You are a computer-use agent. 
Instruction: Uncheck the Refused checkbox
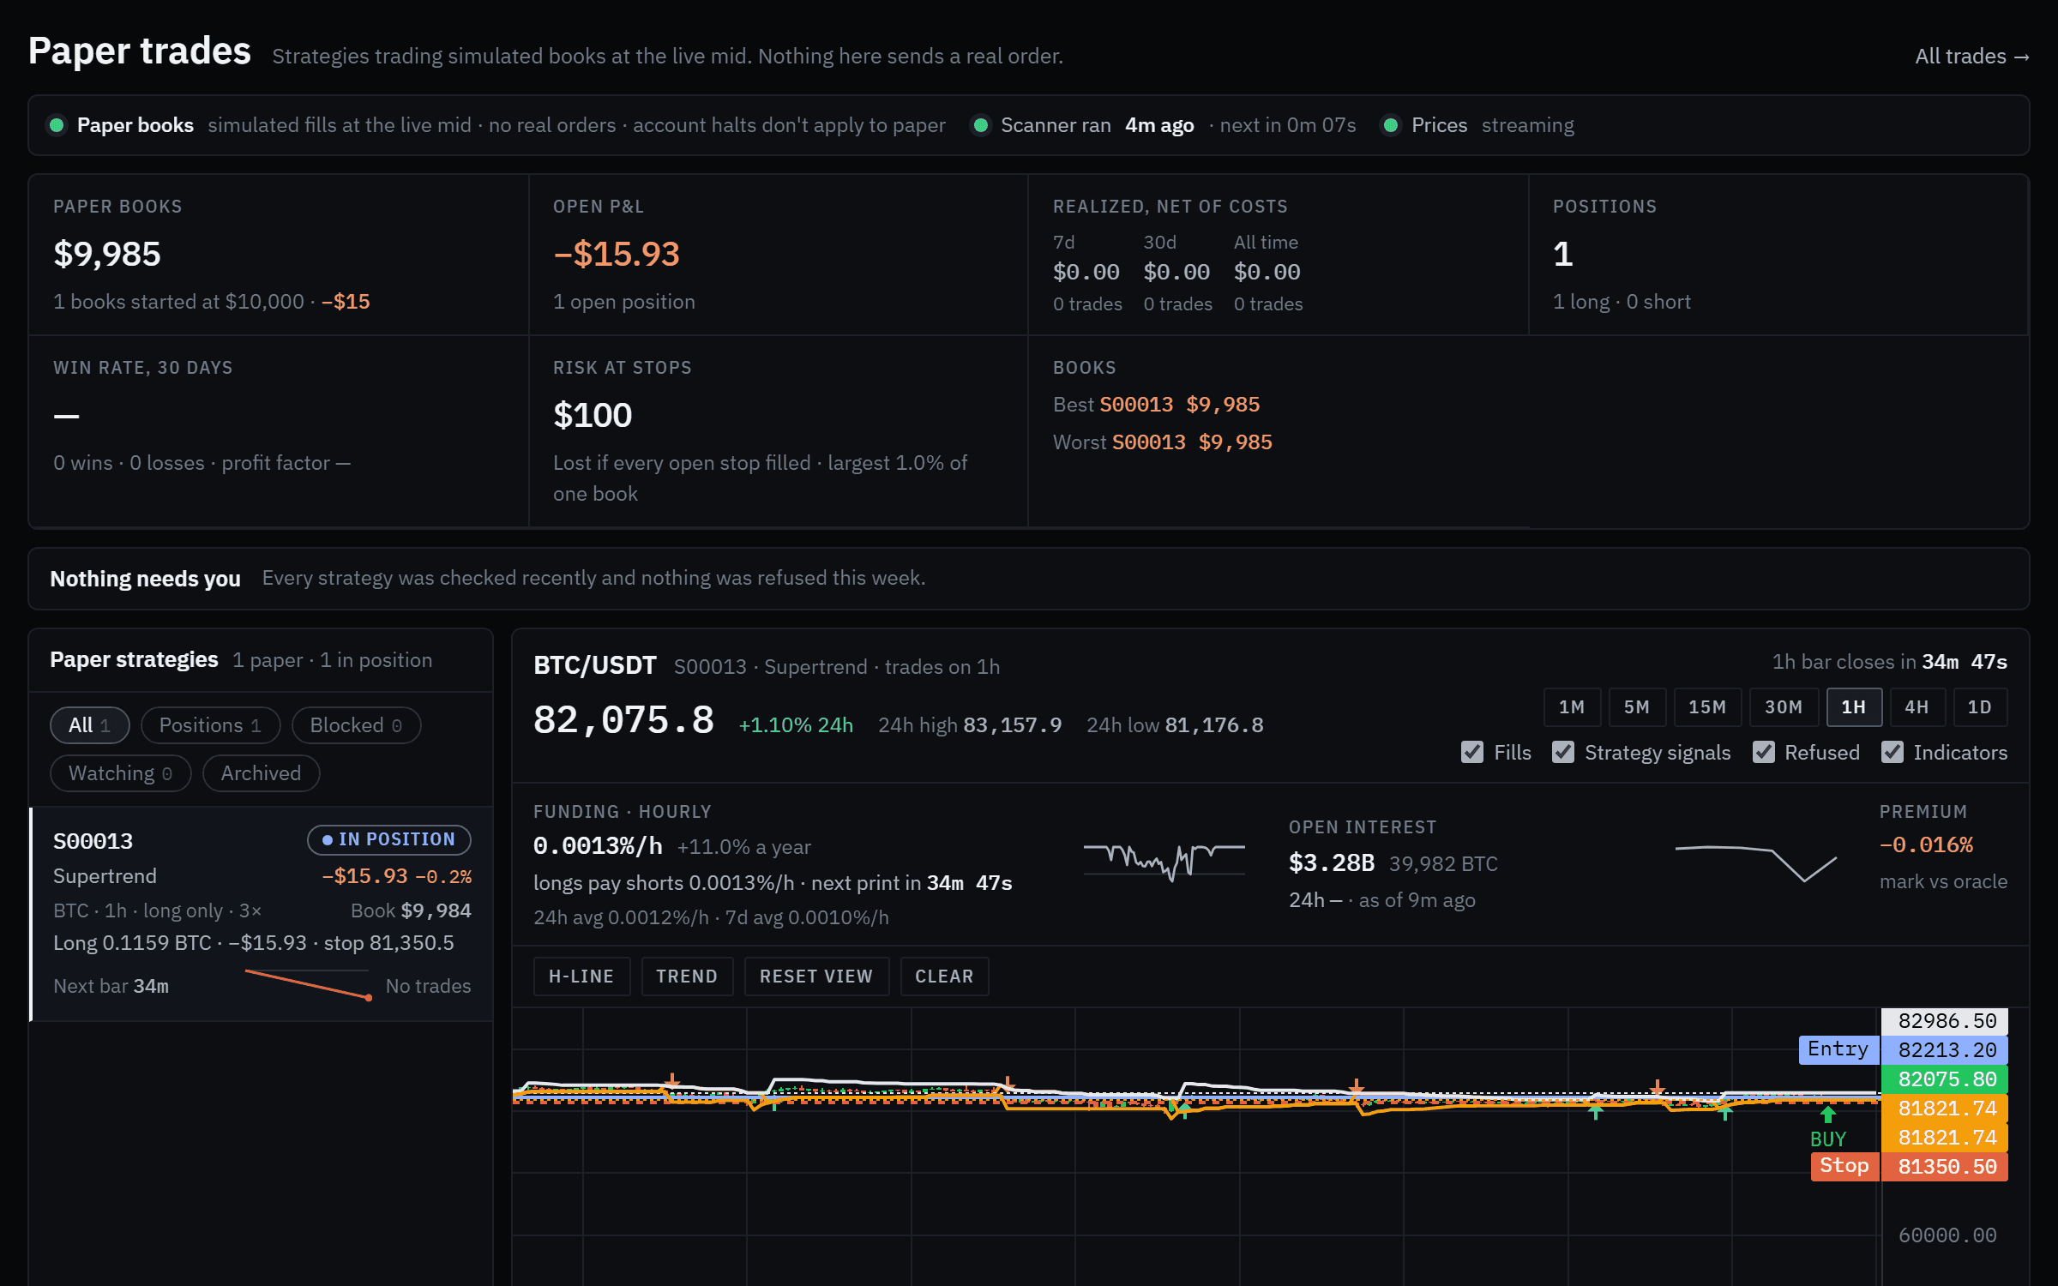coord(1763,752)
